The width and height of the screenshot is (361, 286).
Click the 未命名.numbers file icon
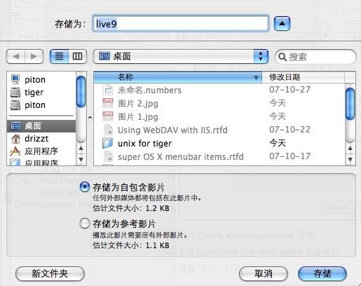pos(108,90)
